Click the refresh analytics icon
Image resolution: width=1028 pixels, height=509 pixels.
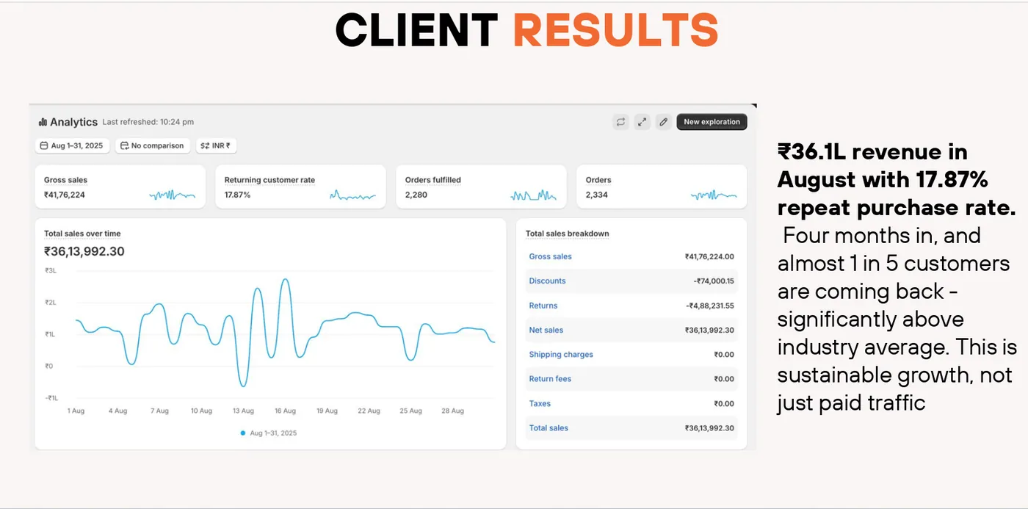[x=620, y=122]
